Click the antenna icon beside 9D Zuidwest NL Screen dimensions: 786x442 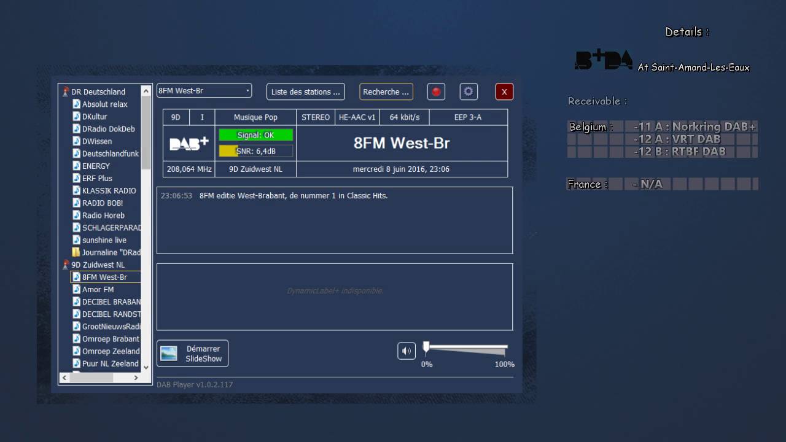(66, 265)
